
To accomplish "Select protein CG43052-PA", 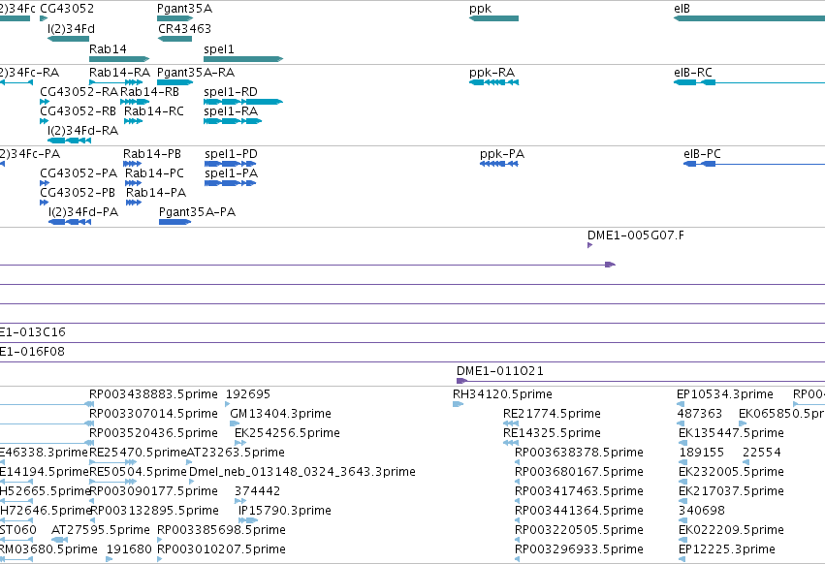I will coord(45,183).
